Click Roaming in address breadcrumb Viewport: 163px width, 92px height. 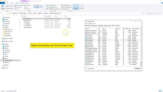click(x=46, y=13)
